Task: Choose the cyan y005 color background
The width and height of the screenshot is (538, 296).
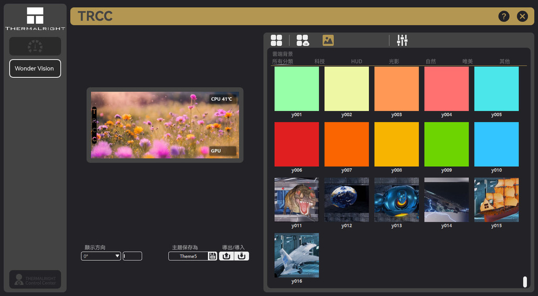Action: 496,88
